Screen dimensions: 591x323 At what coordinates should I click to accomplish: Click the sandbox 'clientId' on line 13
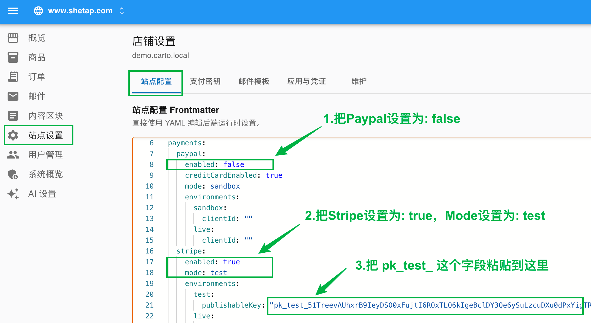[219, 219]
